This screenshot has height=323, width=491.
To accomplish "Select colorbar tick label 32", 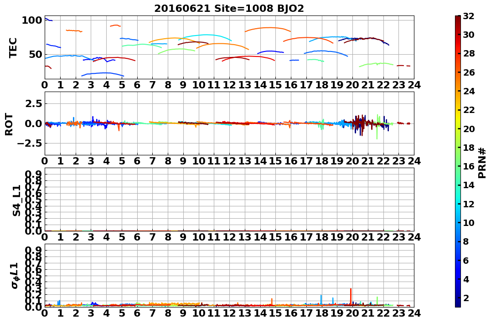I will (469, 16).
